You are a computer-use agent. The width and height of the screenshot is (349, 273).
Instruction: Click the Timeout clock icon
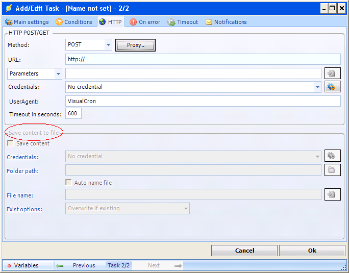[x=171, y=22]
